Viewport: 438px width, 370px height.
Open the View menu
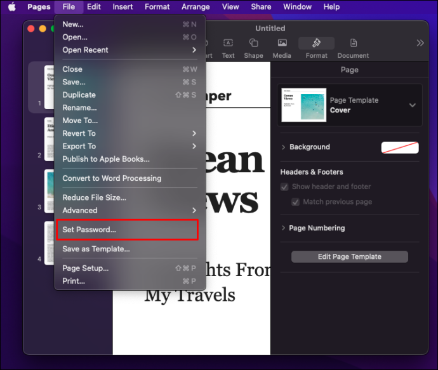(230, 7)
